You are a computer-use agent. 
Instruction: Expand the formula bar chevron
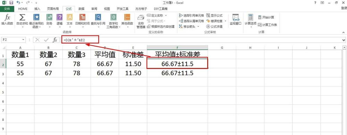344,40
